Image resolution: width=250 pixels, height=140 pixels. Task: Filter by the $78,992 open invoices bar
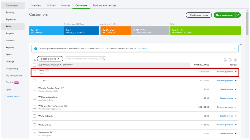point(150,31)
